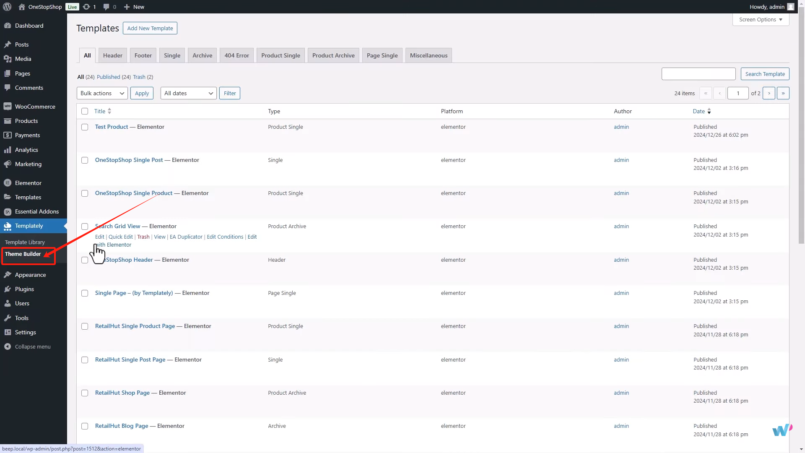This screenshot has height=453, width=805.
Task: Check the select-all templates checkbox
Action: point(84,111)
